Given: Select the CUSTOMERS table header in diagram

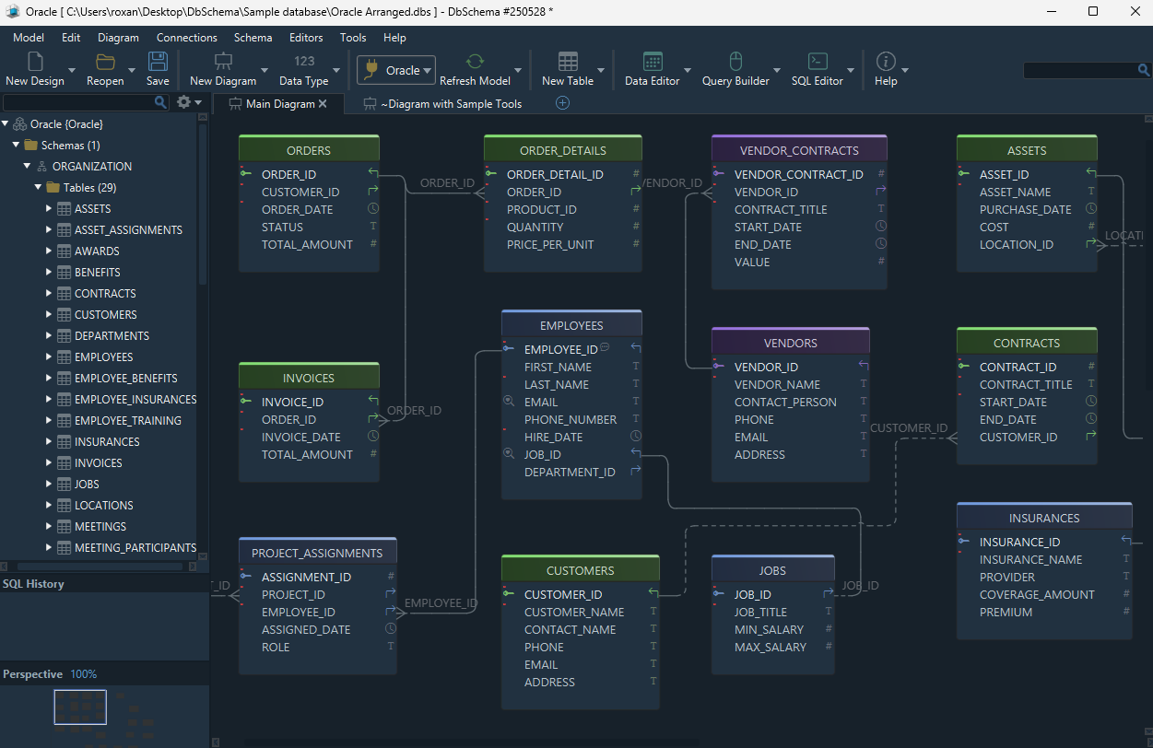Looking at the screenshot, I should pos(581,570).
